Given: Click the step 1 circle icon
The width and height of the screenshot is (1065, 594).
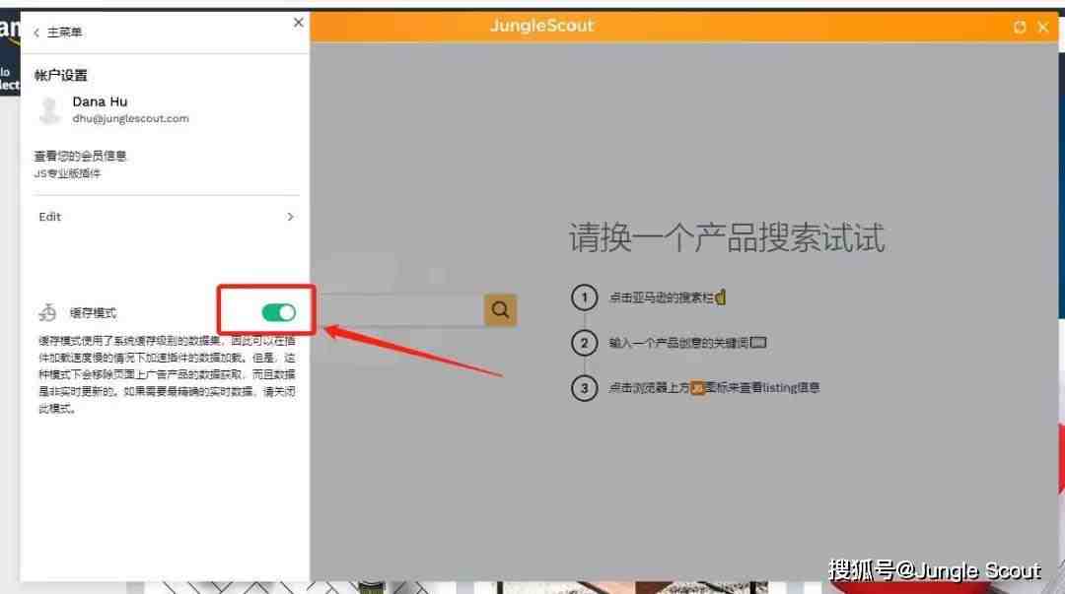Looking at the screenshot, I should (584, 297).
